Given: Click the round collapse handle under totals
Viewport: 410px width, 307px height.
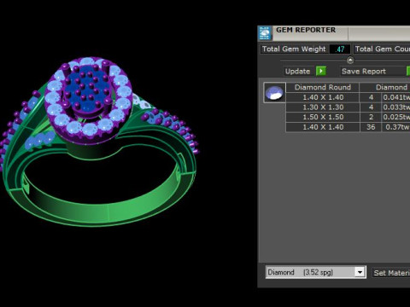Looking at the screenshot, I should [350, 61].
